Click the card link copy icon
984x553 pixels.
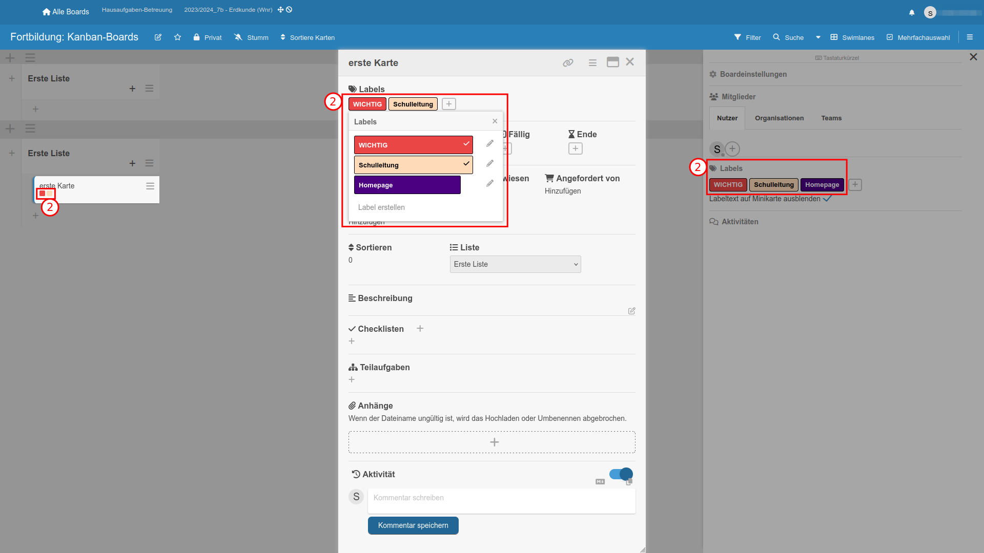click(x=568, y=63)
